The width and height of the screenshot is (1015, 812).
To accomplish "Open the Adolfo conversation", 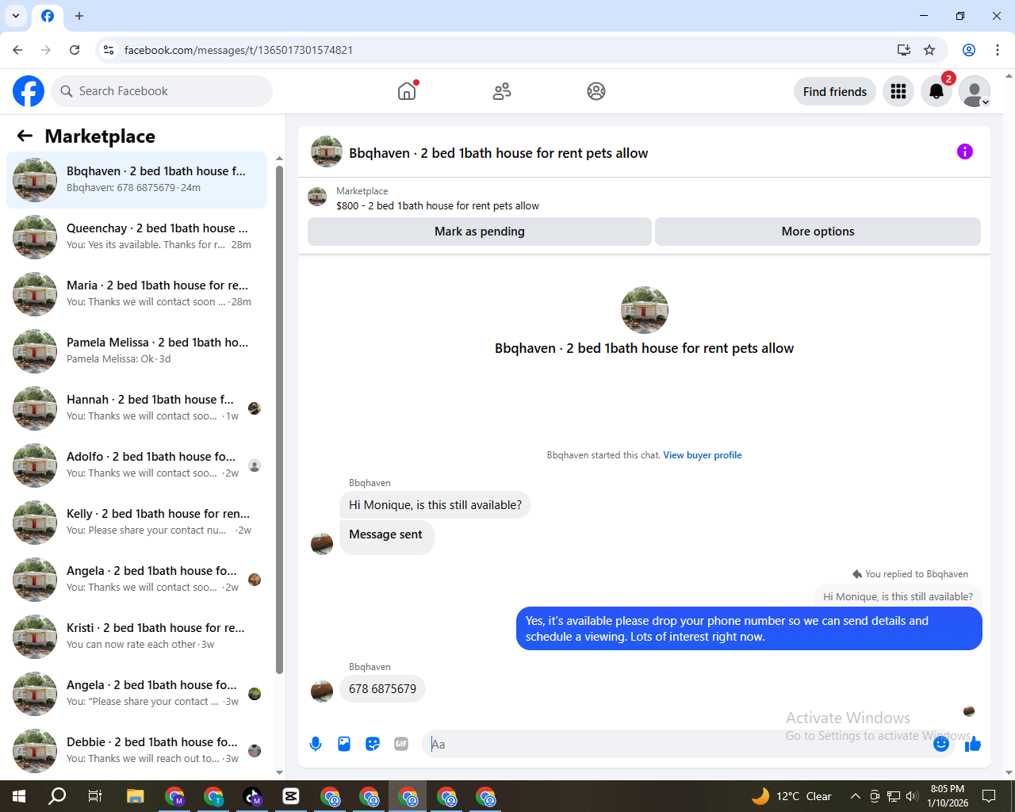I will 136,465.
